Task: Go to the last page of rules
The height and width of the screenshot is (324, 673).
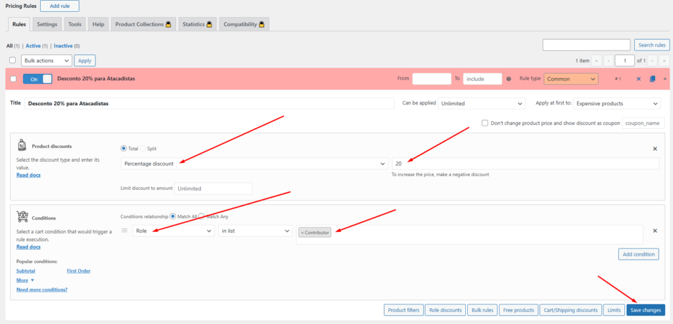Action: tap(664, 60)
